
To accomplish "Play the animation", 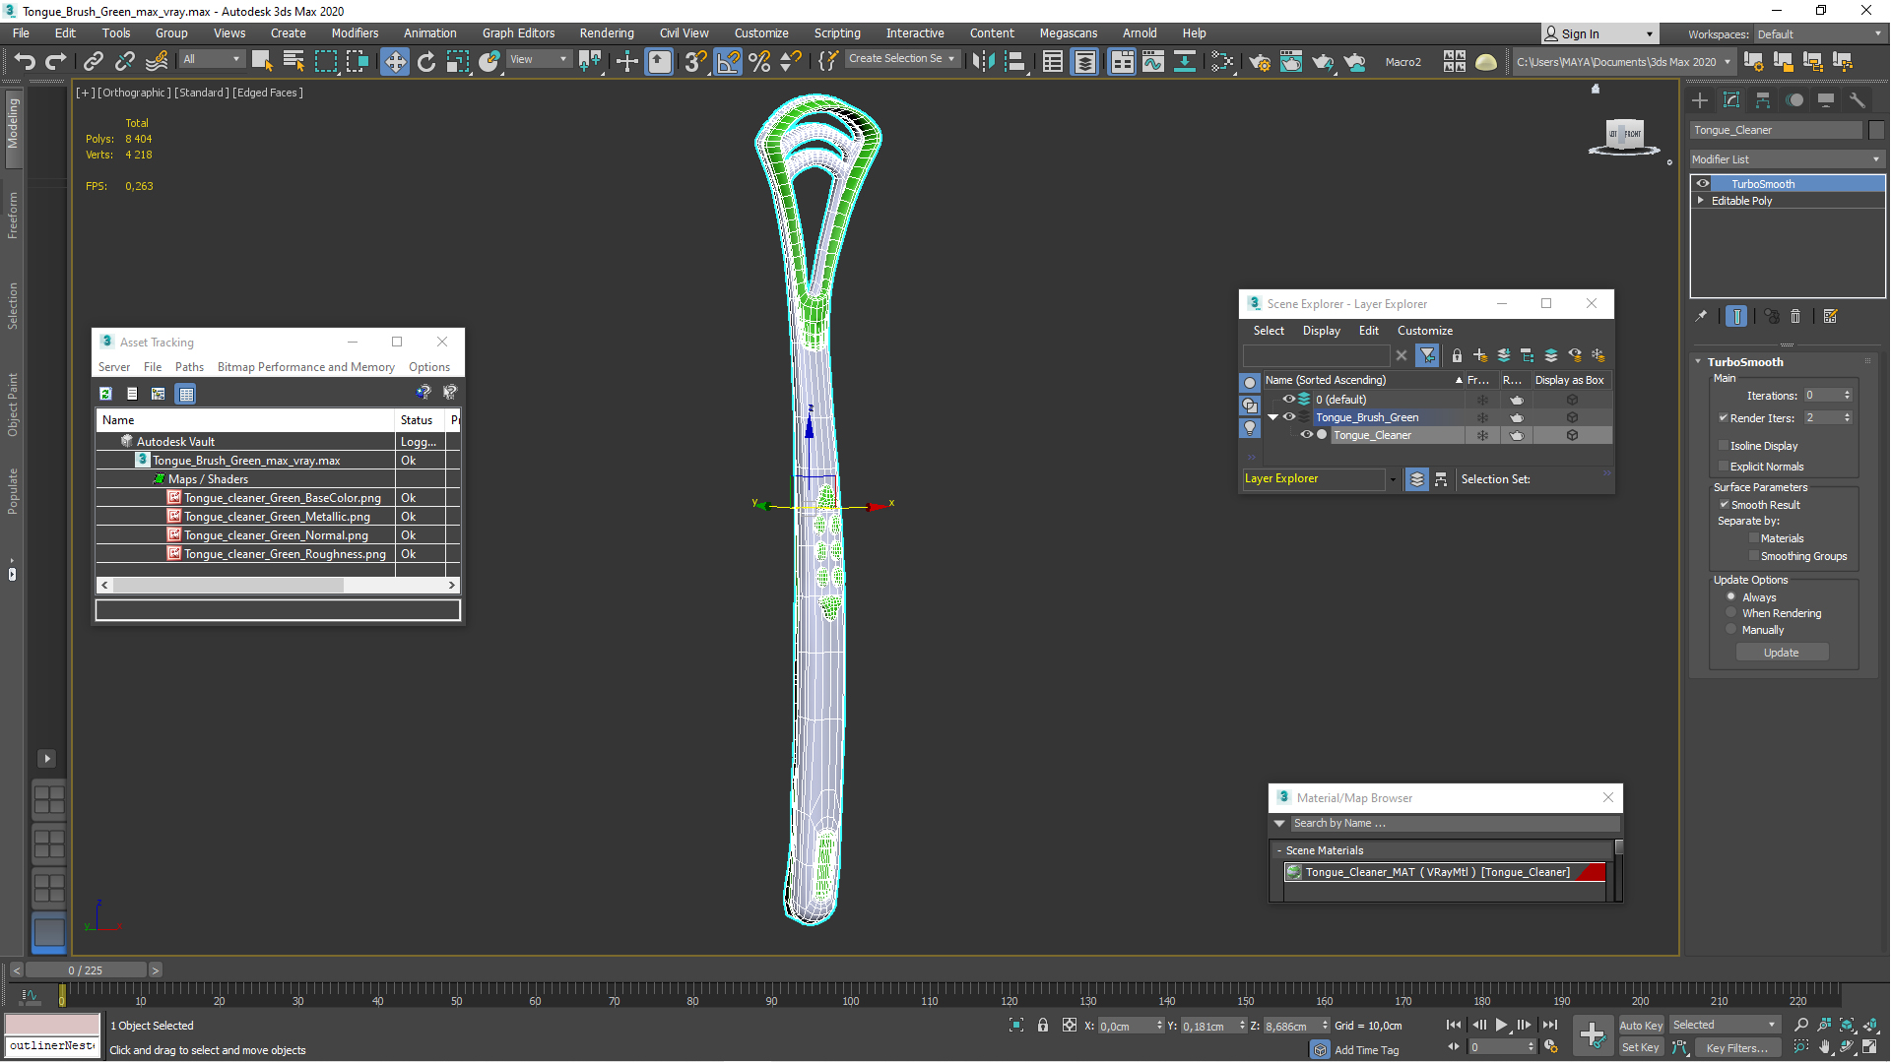I will (1501, 1025).
